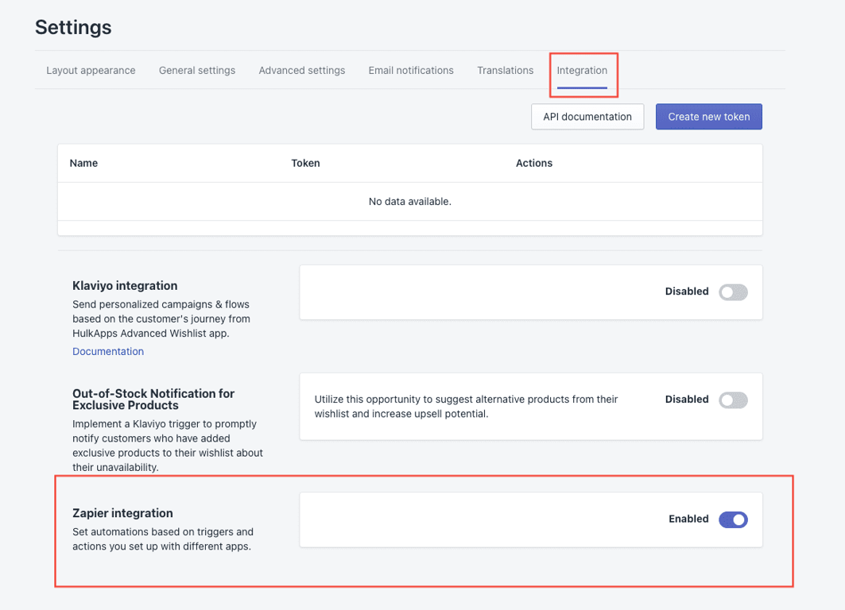
Task: Switch to General settings tab
Action: 196,71
